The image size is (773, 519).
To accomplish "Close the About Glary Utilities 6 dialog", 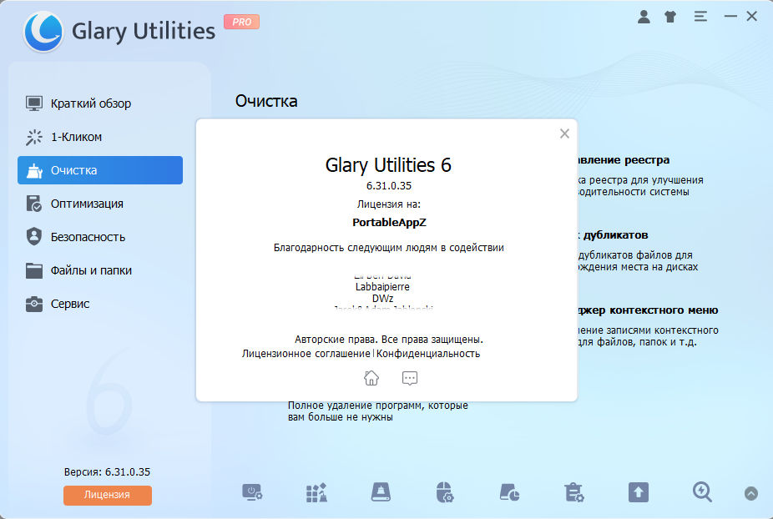I will coord(564,134).
